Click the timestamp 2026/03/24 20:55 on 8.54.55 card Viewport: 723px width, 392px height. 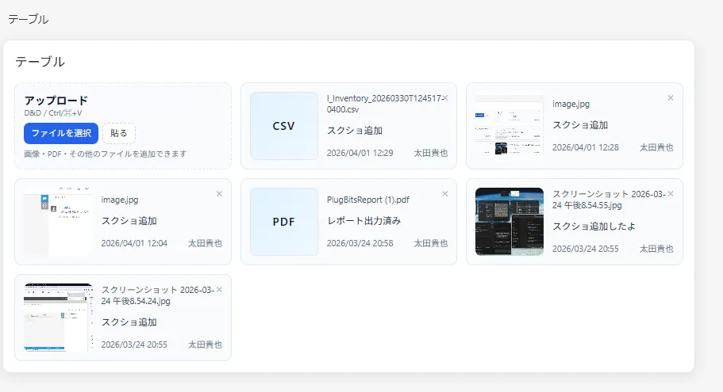(586, 249)
